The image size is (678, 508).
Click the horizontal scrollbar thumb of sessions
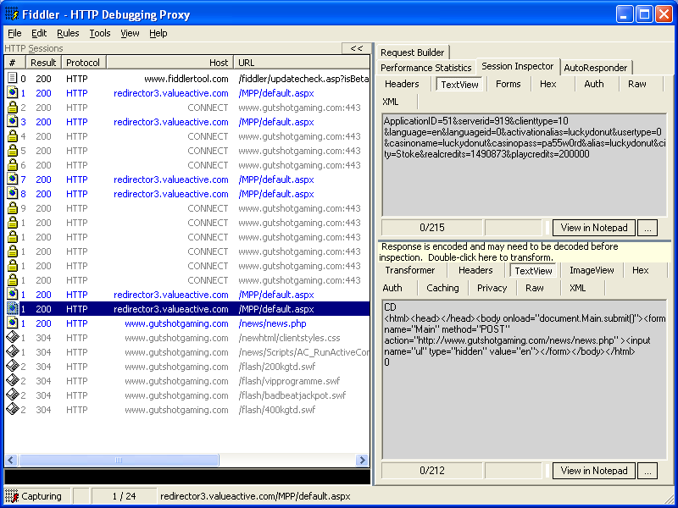click(119, 460)
